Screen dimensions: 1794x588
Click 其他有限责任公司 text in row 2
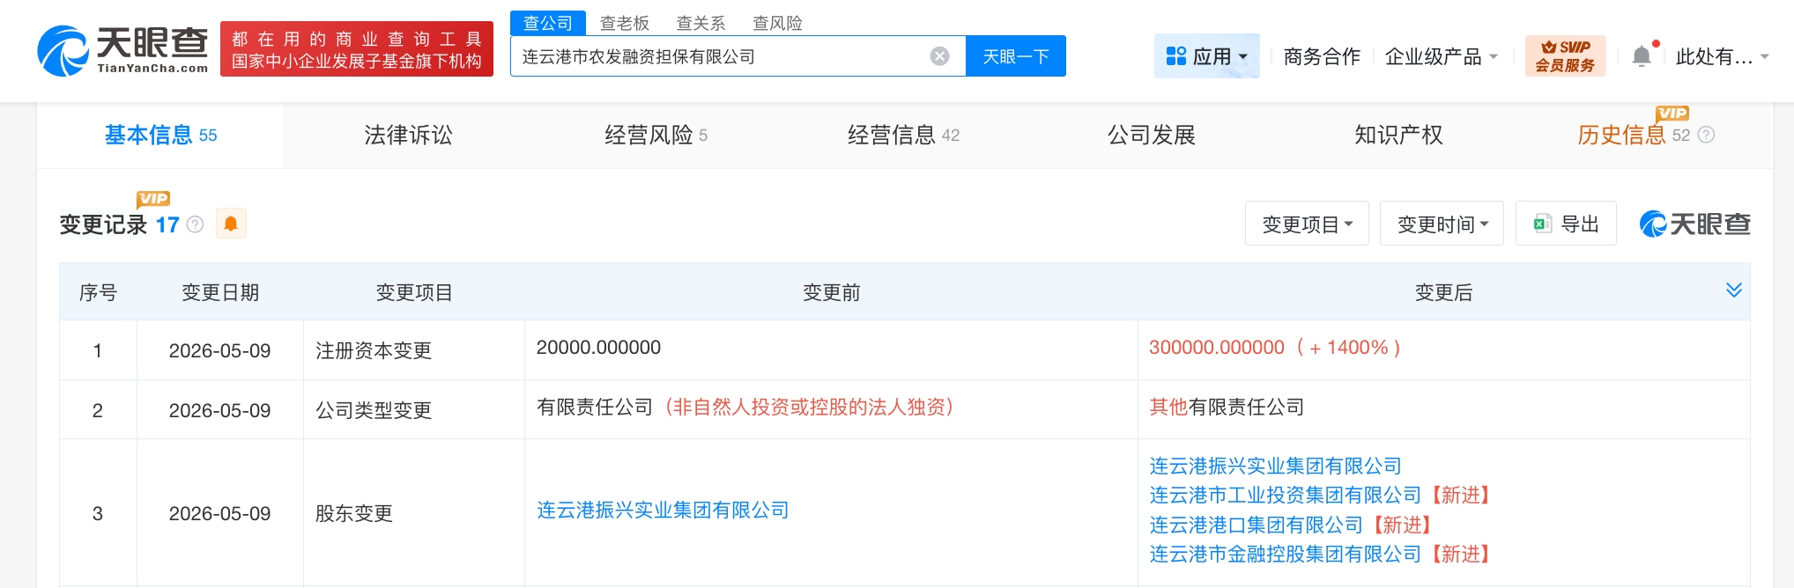1227,407
